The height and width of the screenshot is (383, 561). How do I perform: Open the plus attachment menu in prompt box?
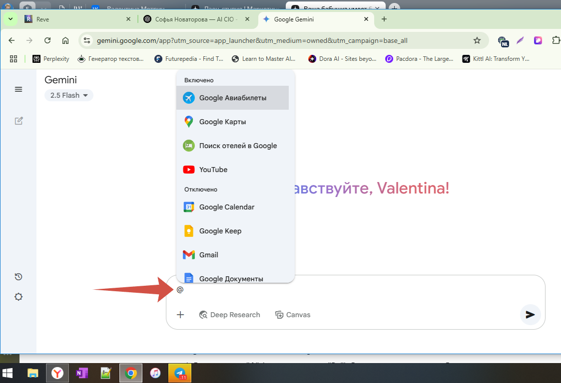pyautogui.click(x=180, y=315)
